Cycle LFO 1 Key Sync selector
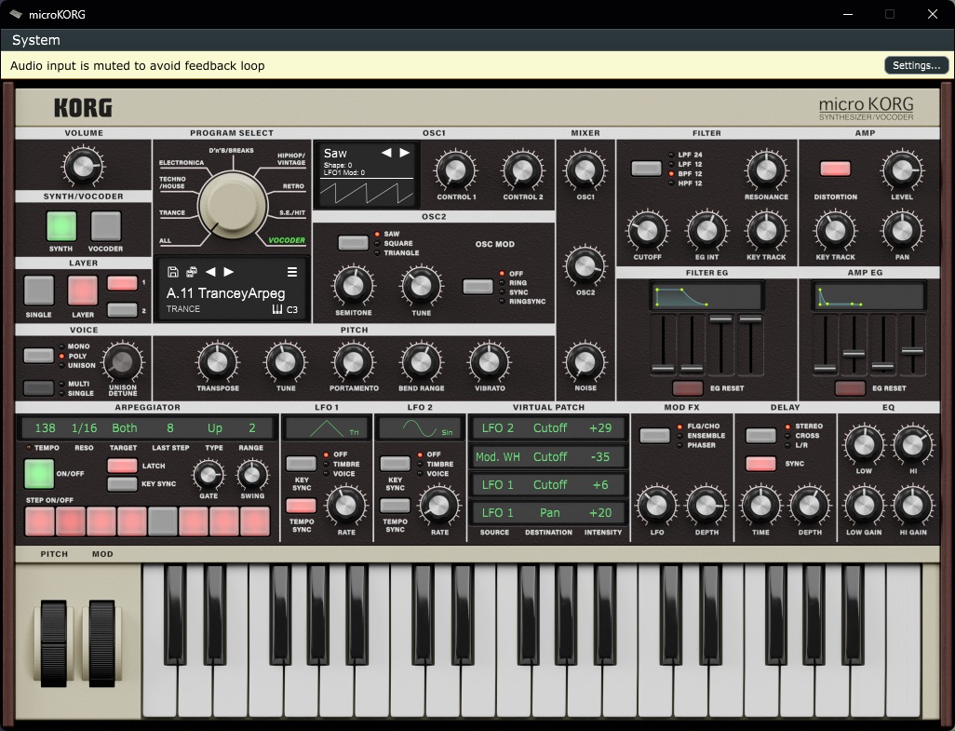 (x=301, y=464)
